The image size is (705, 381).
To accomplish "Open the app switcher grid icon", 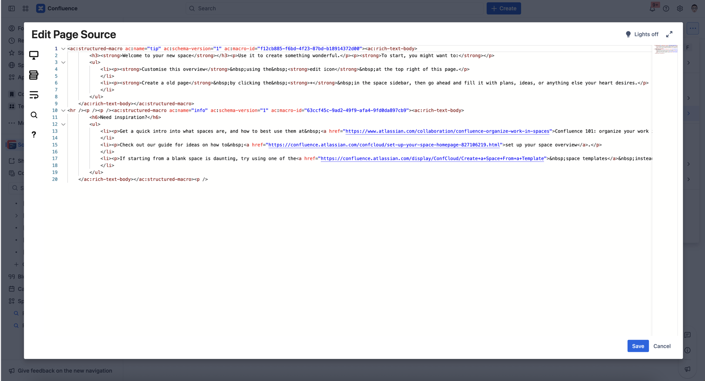I will 25,8.
